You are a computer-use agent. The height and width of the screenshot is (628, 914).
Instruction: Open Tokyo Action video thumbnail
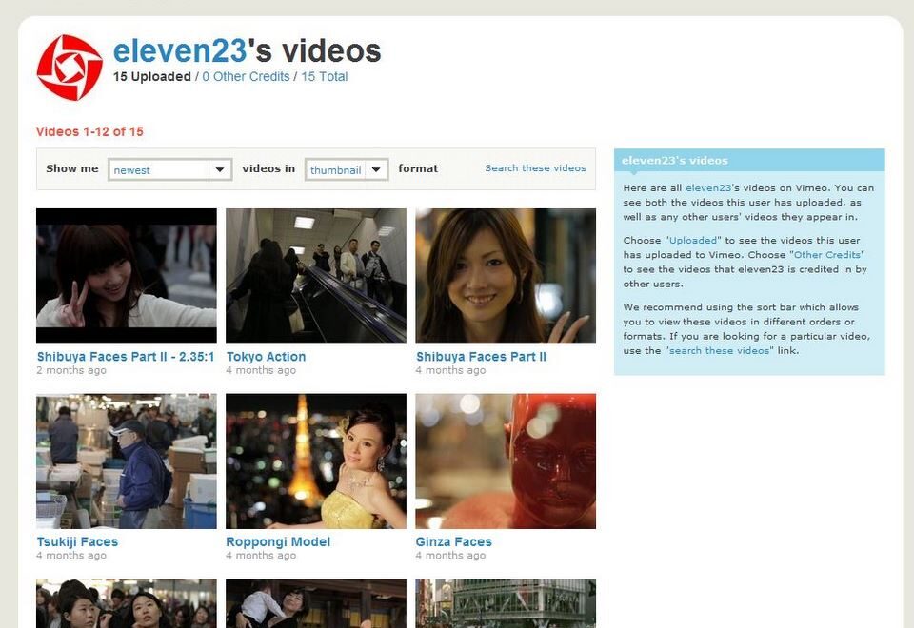point(316,276)
